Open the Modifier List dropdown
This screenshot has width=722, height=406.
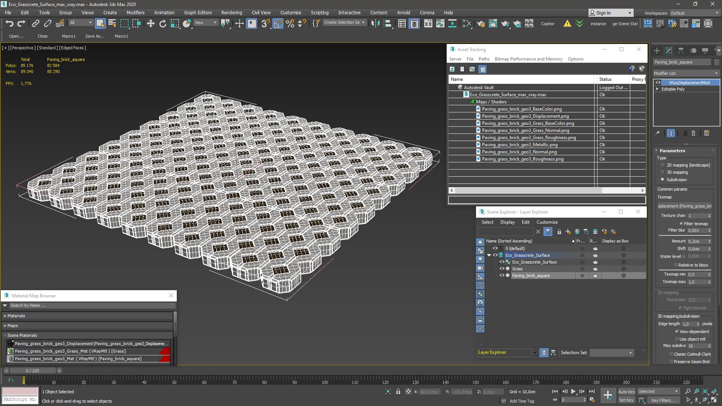point(686,73)
